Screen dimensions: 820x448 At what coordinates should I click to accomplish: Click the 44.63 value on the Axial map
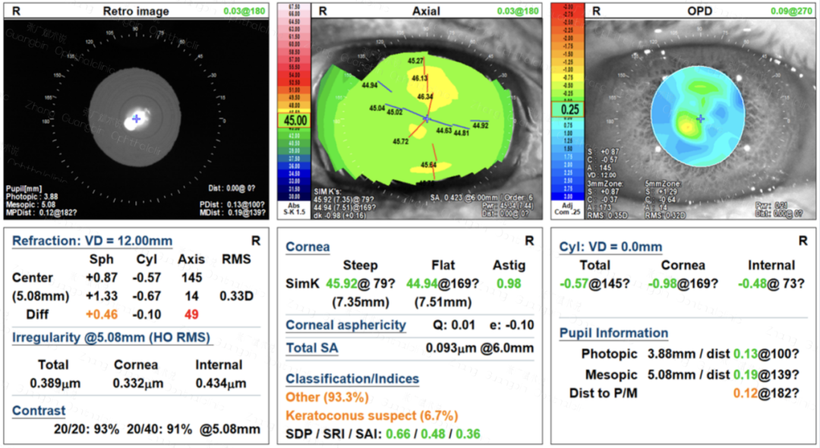(x=444, y=130)
